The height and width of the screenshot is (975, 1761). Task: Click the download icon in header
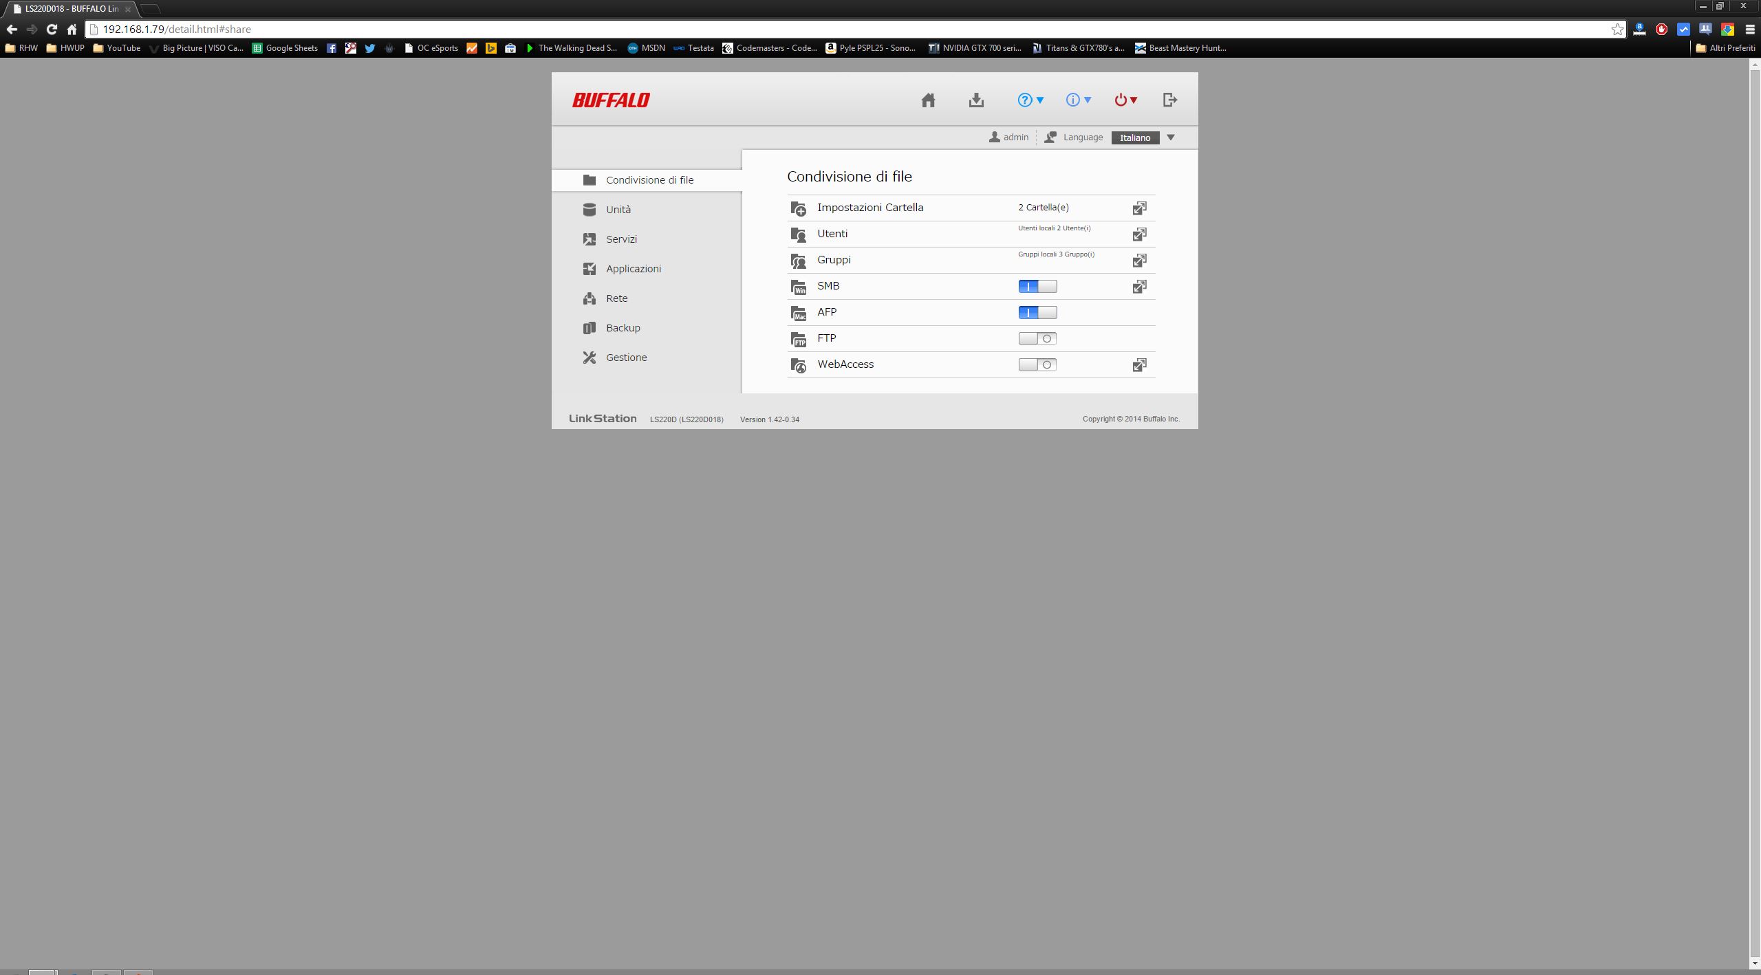976,100
